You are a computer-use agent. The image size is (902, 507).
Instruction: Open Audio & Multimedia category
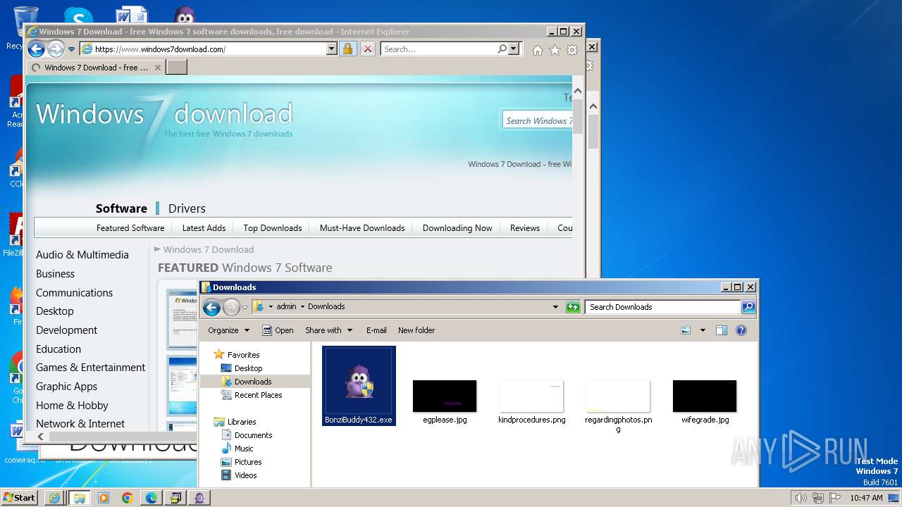pyautogui.click(x=82, y=255)
